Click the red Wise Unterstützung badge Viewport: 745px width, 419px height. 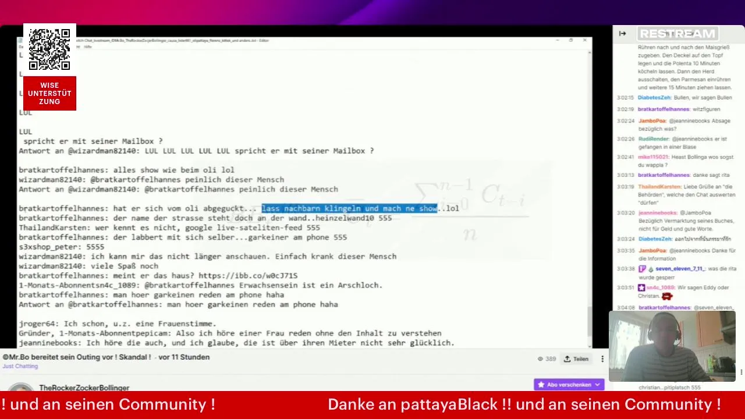pos(49,93)
